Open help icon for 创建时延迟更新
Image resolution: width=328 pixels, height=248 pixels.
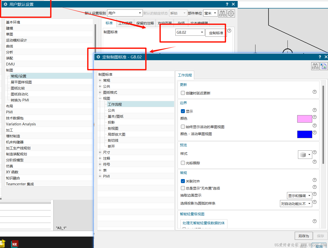(314, 92)
